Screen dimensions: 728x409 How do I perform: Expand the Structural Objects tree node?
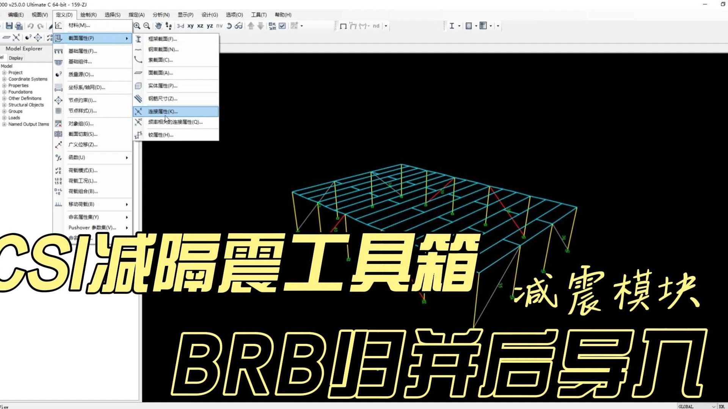4,105
